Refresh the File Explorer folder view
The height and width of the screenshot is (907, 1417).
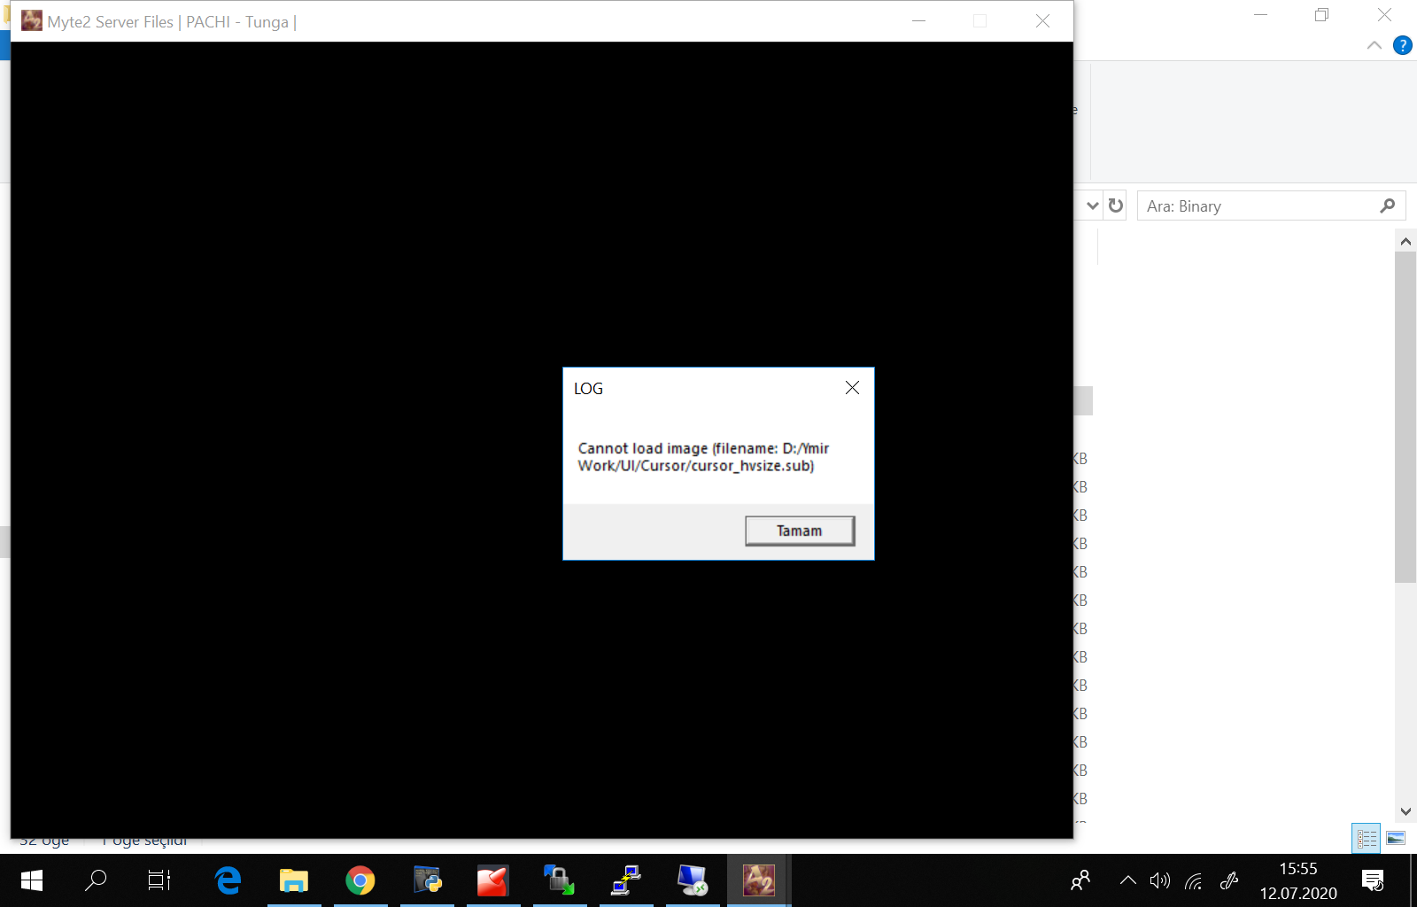coord(1116,205)
